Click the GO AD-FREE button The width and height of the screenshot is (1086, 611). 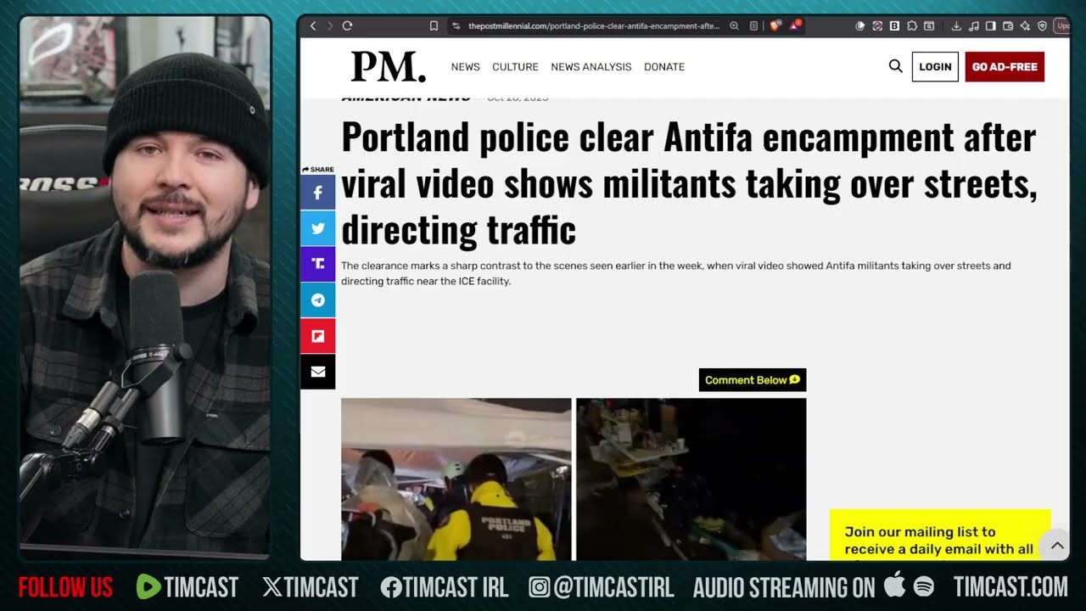coord(1005,67)
